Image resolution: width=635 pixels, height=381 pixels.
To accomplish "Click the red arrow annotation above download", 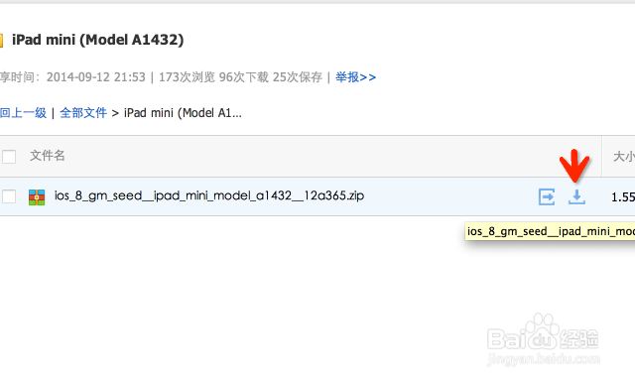I will pyautogui.click(x=574, y=165).
